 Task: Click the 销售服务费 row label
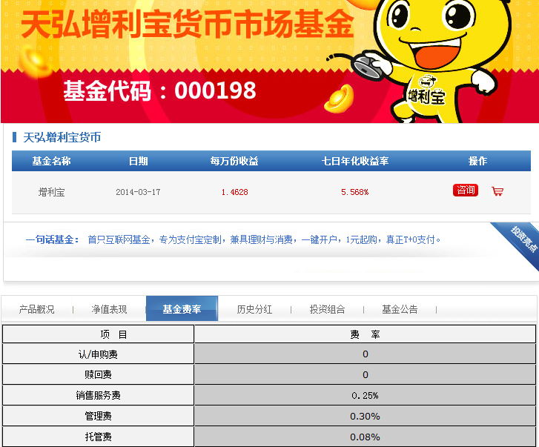99,395
